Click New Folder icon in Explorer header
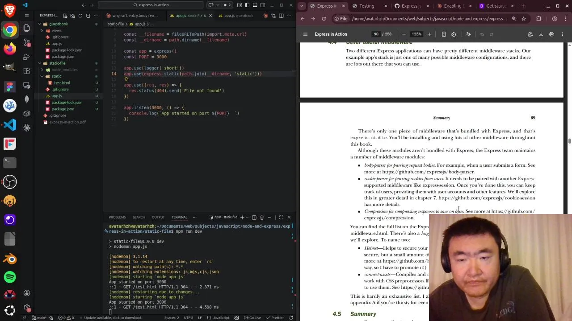 73,16
